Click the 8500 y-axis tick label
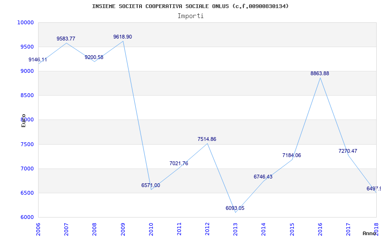Viewport: 381px width, 238px height. tap(27, 96)
